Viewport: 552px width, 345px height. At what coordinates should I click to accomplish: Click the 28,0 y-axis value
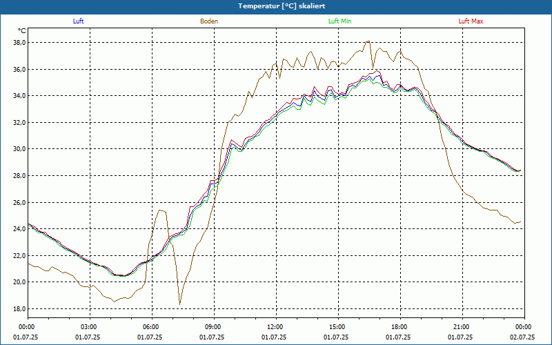point(19,176)
